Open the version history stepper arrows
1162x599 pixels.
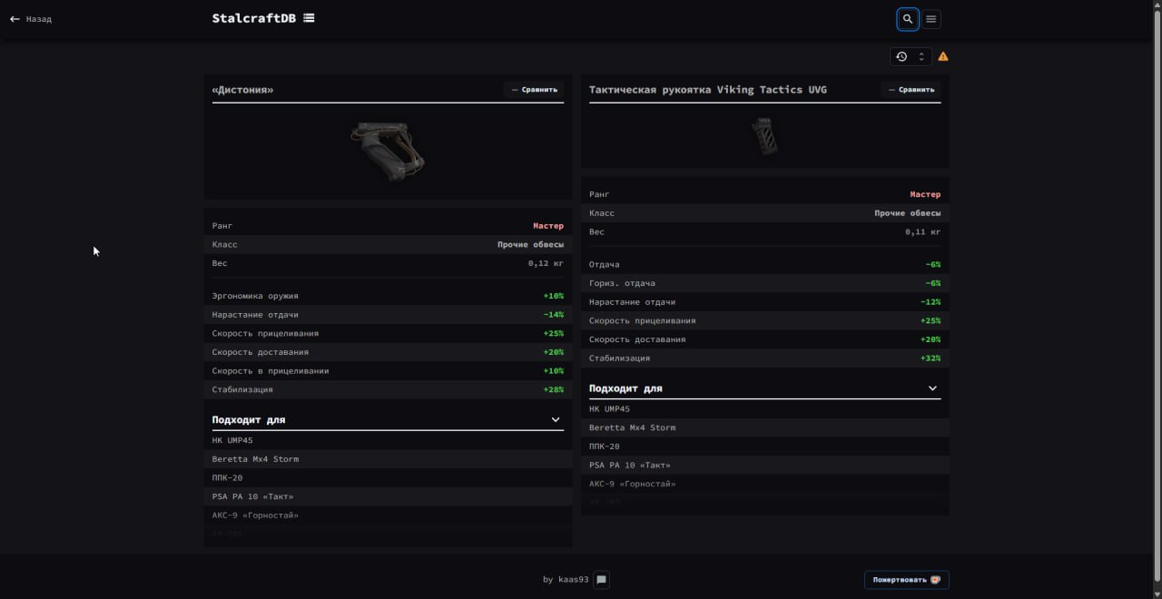click(x=921, y=56)
